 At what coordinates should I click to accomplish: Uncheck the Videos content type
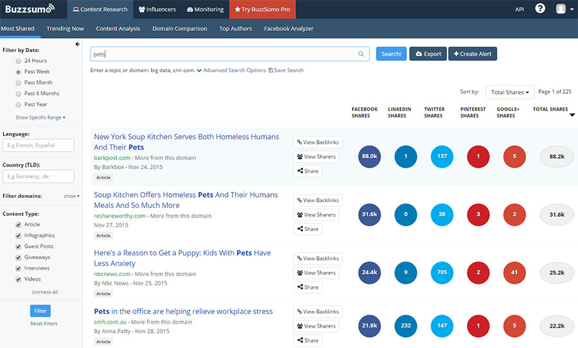pos(18,279)
